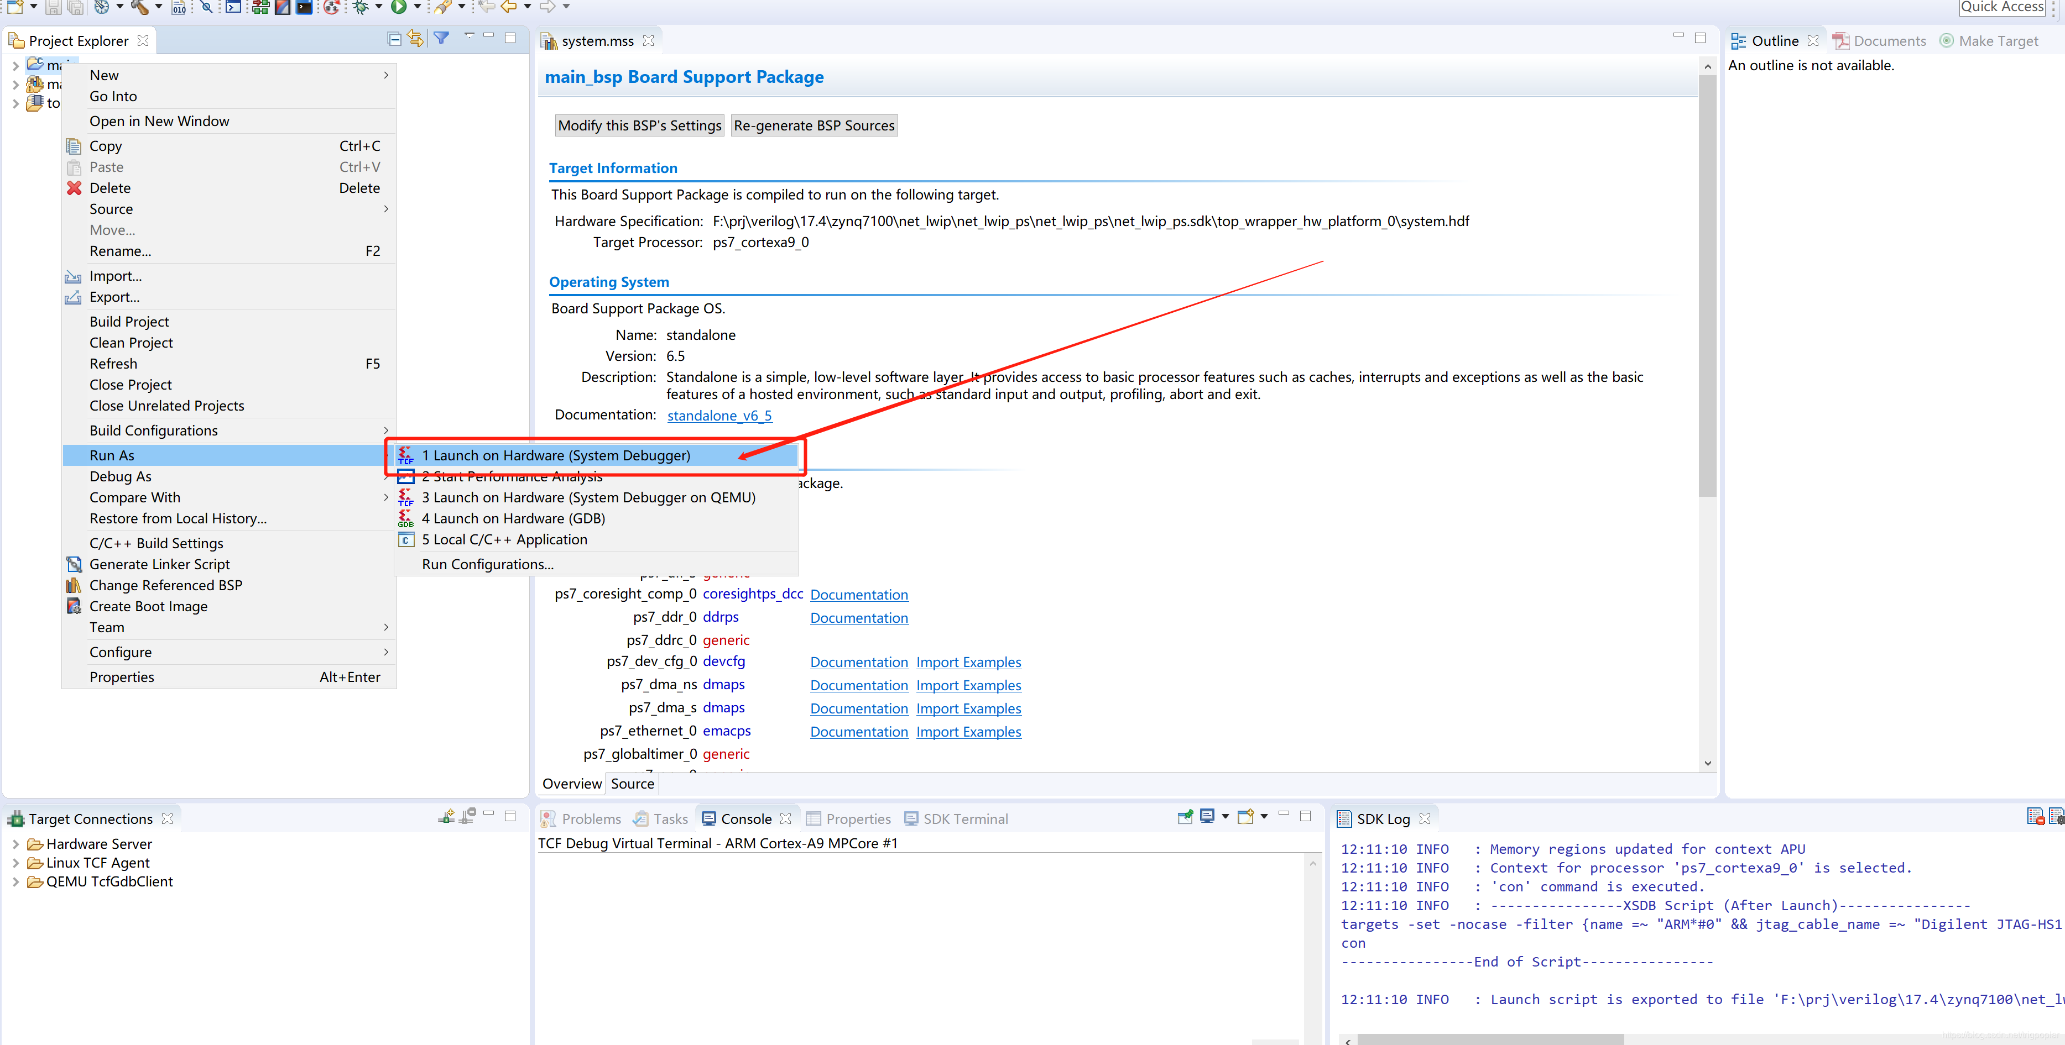Click Modify this BSP's Settings button
Viewport: 2065px width, 1045px height.
tap(639, 125)
